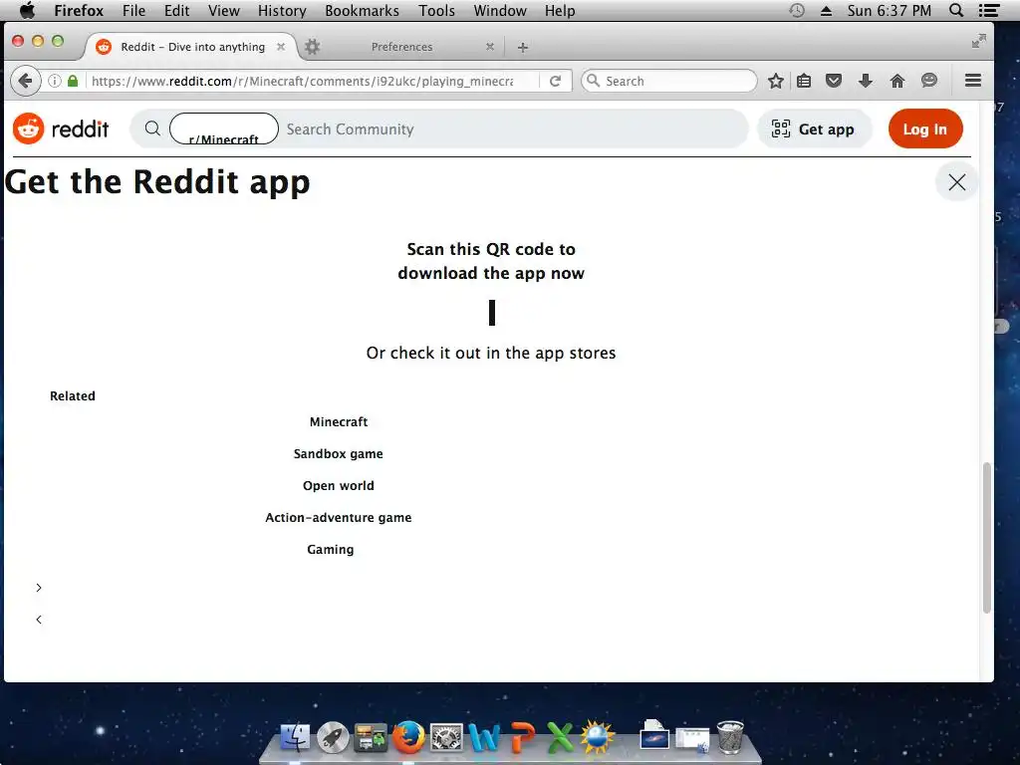Open the Firefox application menu
Image resolution: width=1020 pixels, height=765 pixels.
[x=79, y=10]
